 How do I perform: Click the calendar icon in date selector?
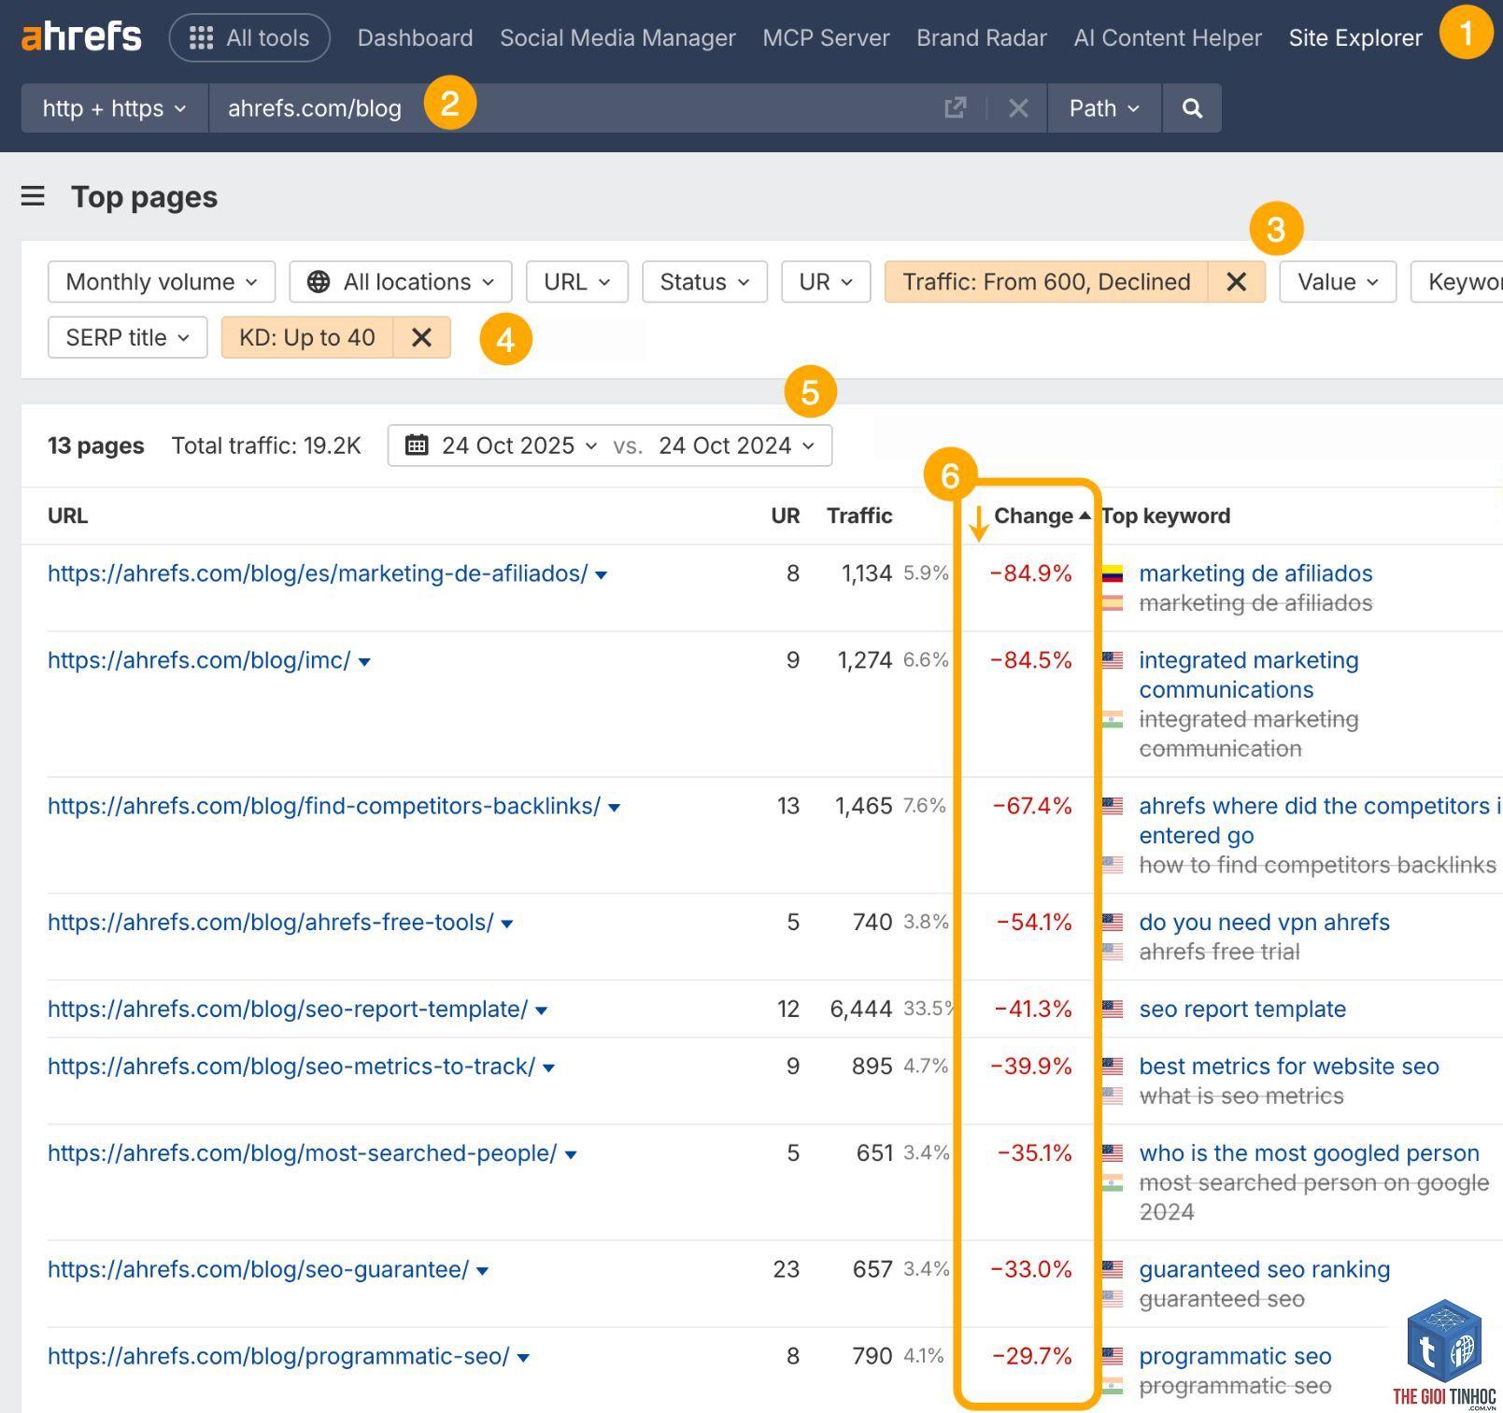point(417,445)
